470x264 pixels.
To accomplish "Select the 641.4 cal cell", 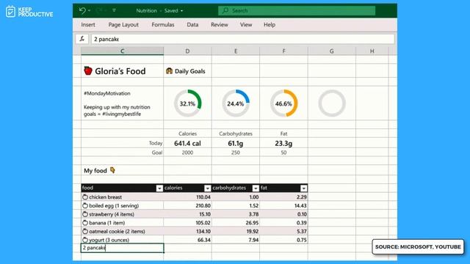I will tap(188, 144).
